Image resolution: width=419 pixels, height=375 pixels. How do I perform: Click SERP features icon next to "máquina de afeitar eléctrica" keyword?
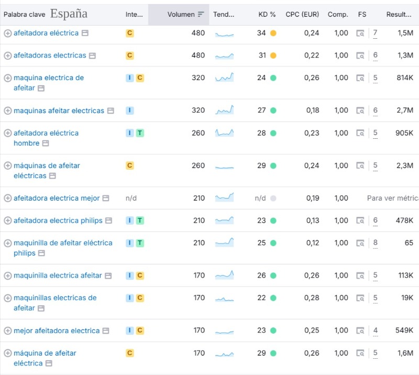pos(360,353)
